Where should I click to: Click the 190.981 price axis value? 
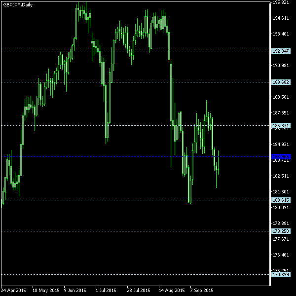(x=281, y=66)
